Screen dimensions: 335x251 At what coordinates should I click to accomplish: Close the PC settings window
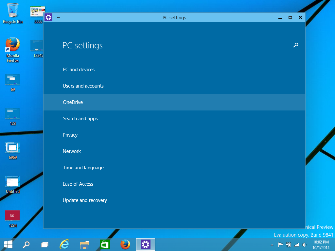300,18
